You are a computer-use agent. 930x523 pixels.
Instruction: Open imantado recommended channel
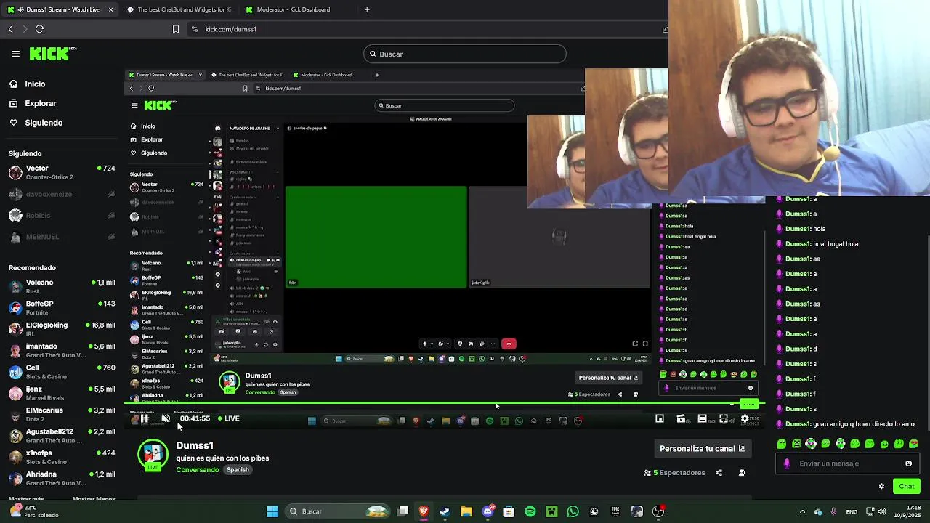tap(62, 351)
